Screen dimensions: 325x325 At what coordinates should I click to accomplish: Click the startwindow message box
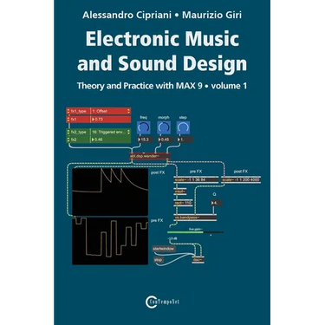coord(164,249)
